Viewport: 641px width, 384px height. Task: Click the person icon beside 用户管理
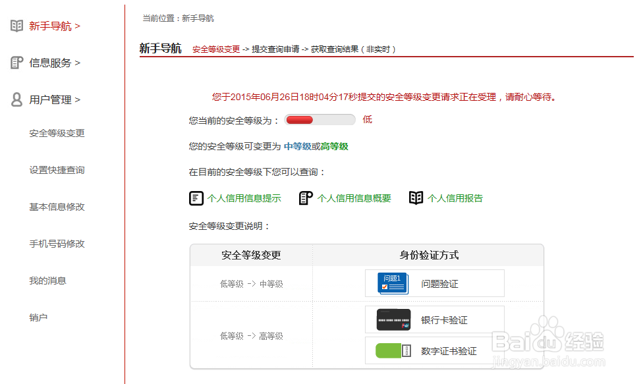click(16, 99)
